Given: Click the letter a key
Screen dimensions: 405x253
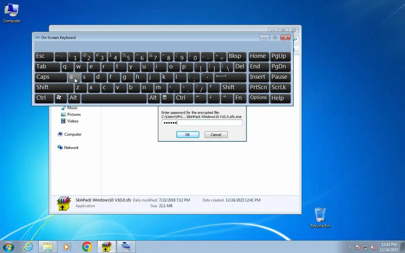Looking at the screenshot, I should (x=74, y=77).
